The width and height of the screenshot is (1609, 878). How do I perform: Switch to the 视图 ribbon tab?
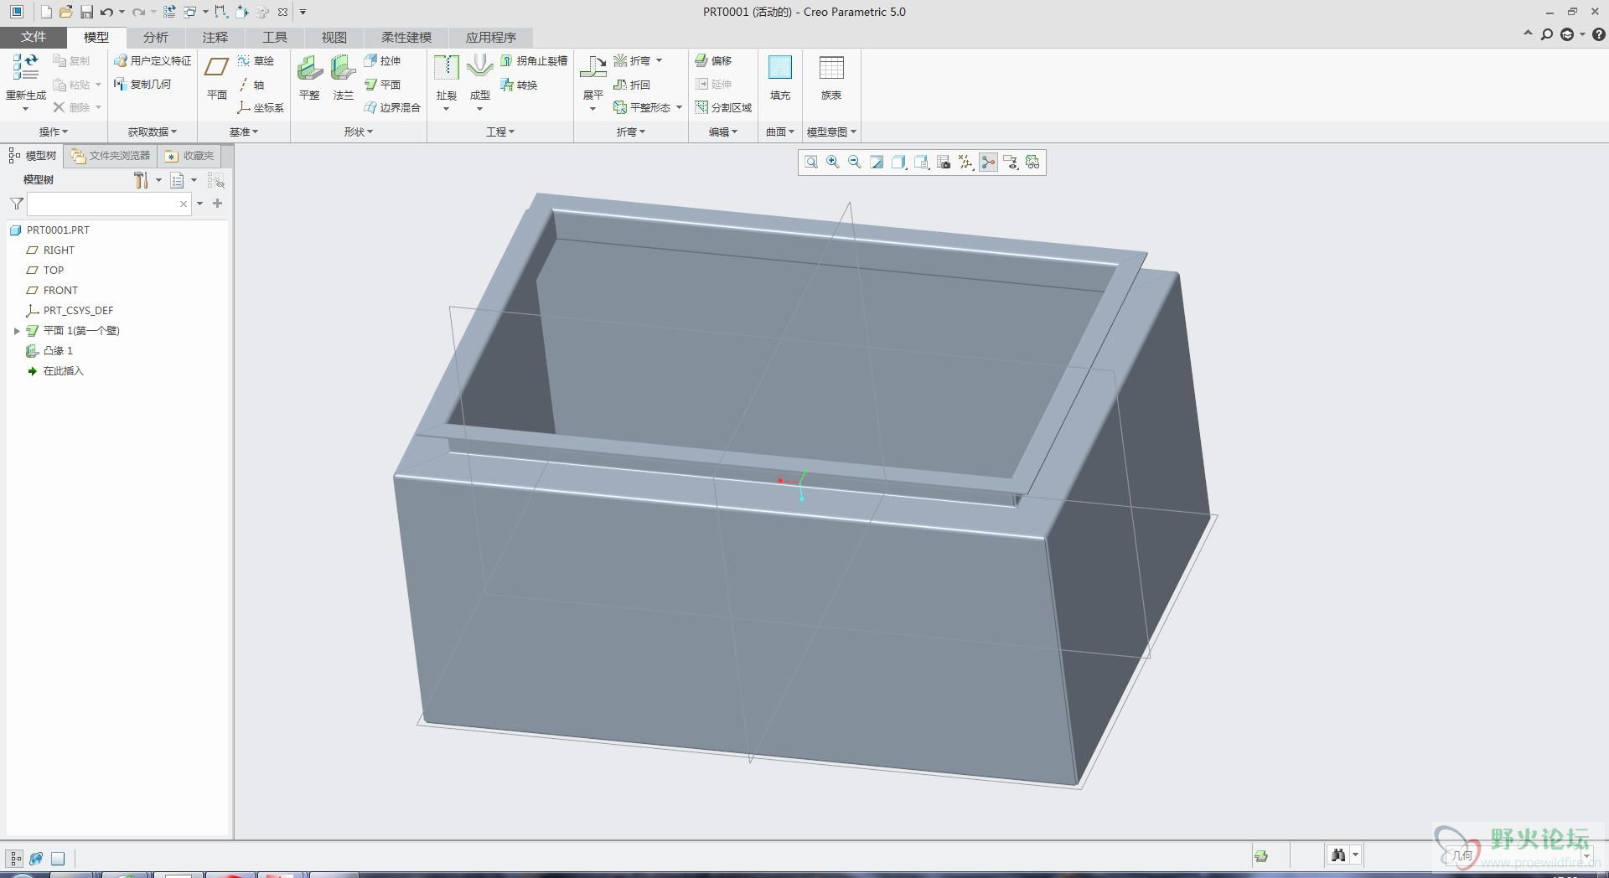334,37
